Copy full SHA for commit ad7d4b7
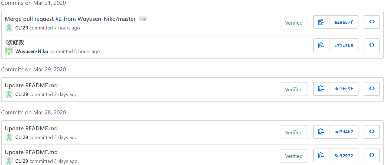The height and width of the screenshot is (165, 385). point(321,132)
